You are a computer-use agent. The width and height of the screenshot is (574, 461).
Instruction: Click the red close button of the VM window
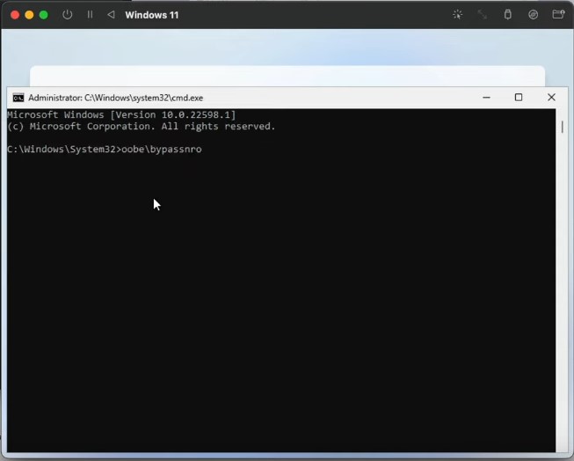click(x=15, y=15)
